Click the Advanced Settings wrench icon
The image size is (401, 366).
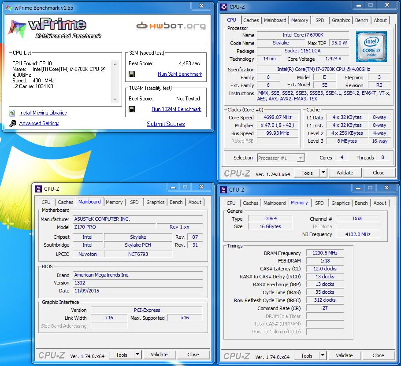pos(12,123)
